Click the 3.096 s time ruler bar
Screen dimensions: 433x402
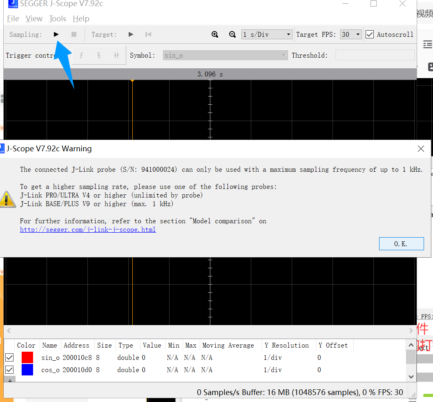coord(210,74)
